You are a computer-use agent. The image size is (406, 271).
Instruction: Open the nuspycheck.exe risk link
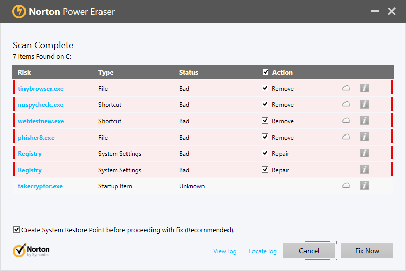pyautogui.click(x=41, y=105)
